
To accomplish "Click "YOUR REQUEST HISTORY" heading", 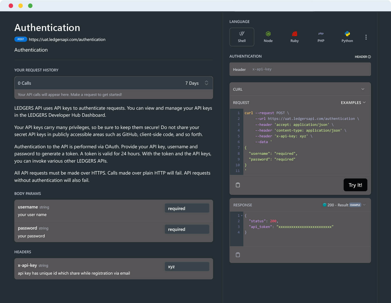I will 36,70.
